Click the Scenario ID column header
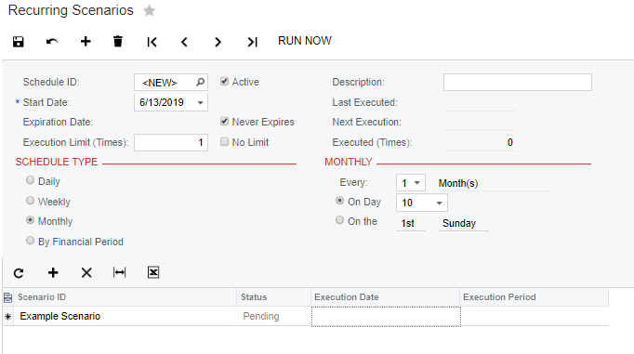This screenshot has width=634, height=354. tap(125, 297)
